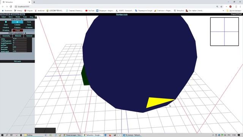The height and width of the screenshot is (137, 243).
Task: Add a Cylinder primitive
Action: (x=17, y=25)
